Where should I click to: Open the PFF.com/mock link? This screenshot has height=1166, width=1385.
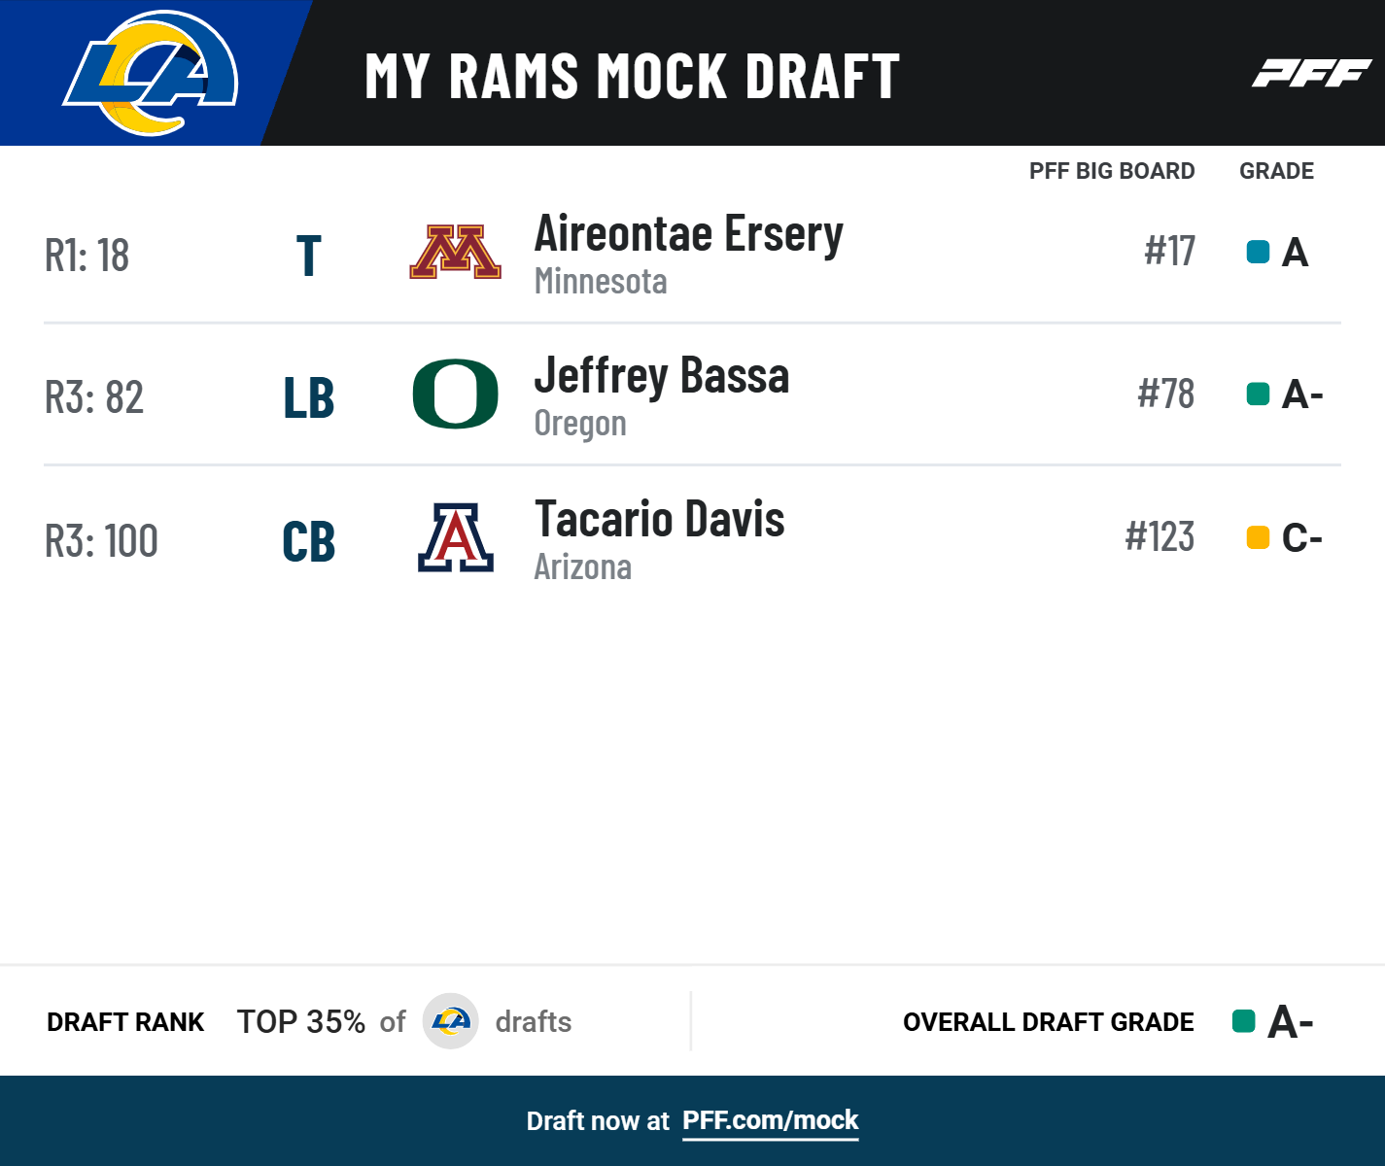click(x=770, y=1120)
